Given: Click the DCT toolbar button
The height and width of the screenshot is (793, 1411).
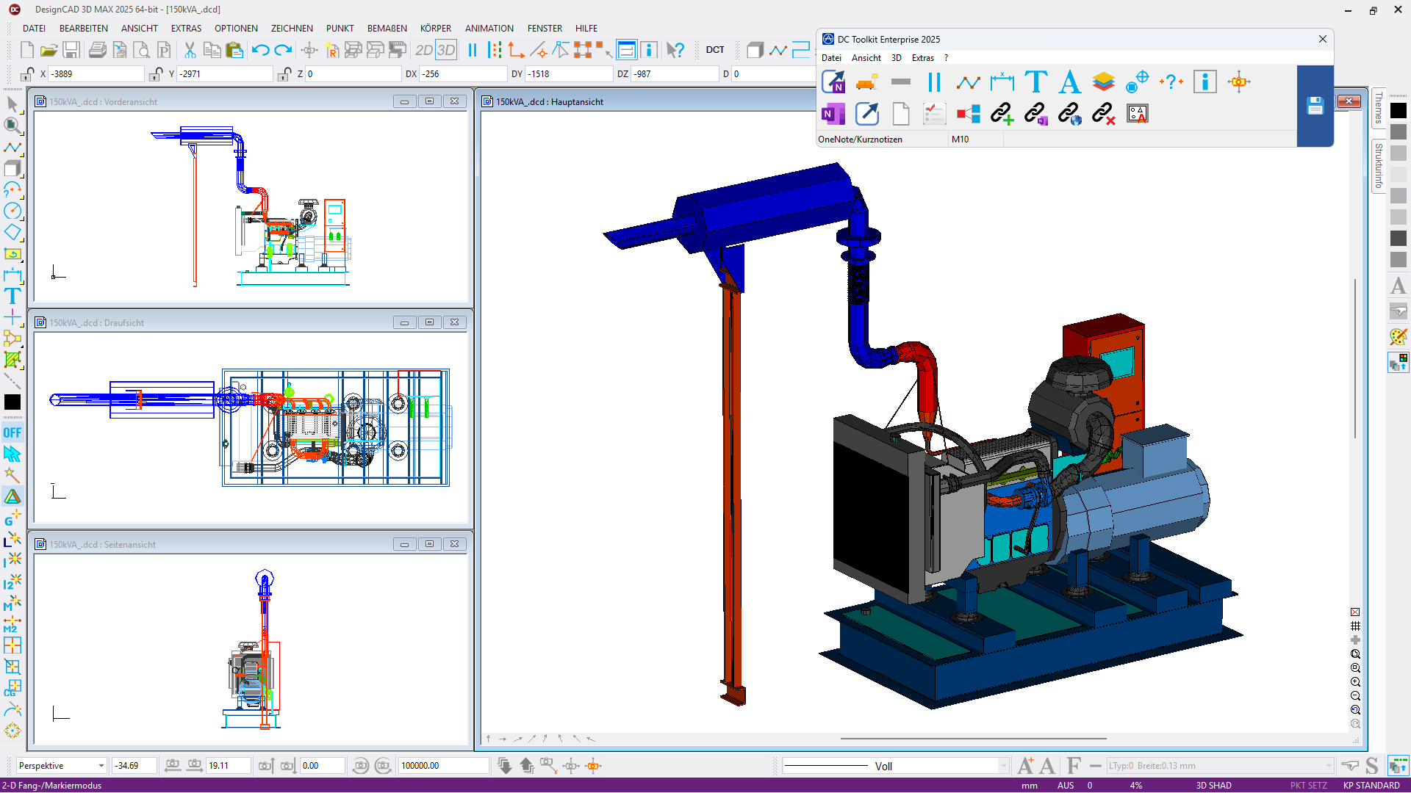Looking at the screenshot, I should pos(715,50).
